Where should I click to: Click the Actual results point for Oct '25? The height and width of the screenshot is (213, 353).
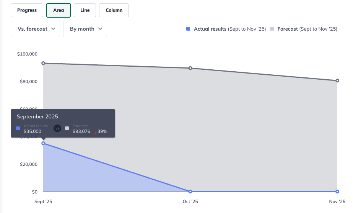[190, 192]
